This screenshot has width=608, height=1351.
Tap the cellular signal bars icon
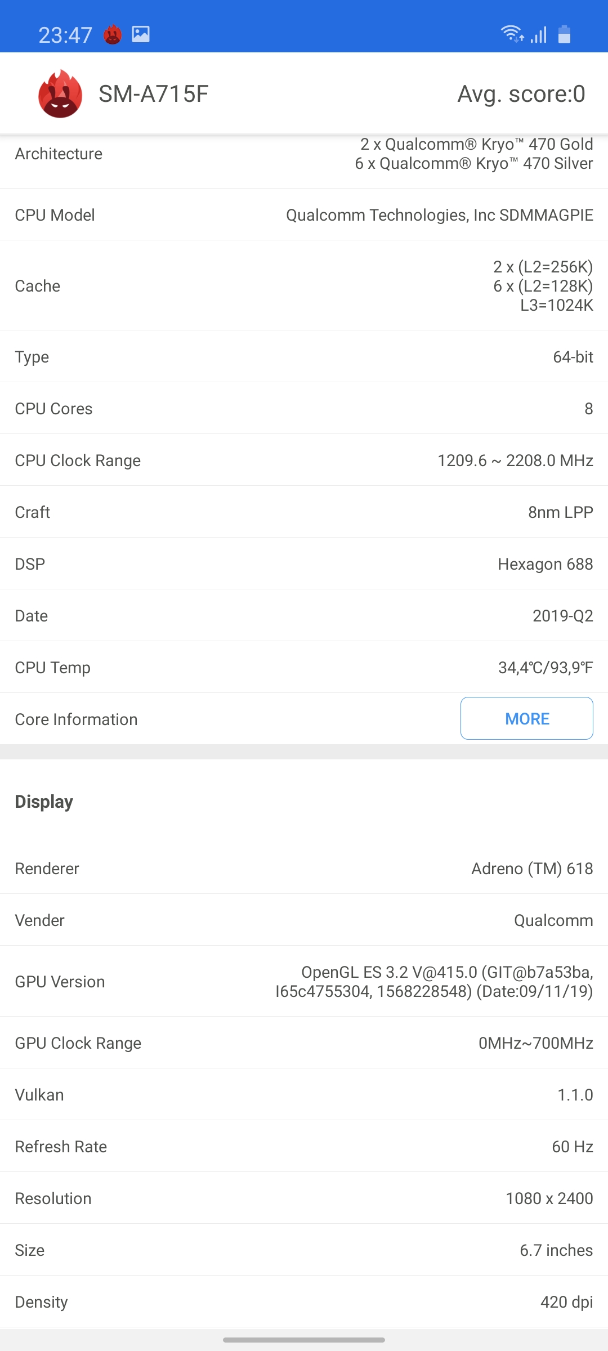539,35
